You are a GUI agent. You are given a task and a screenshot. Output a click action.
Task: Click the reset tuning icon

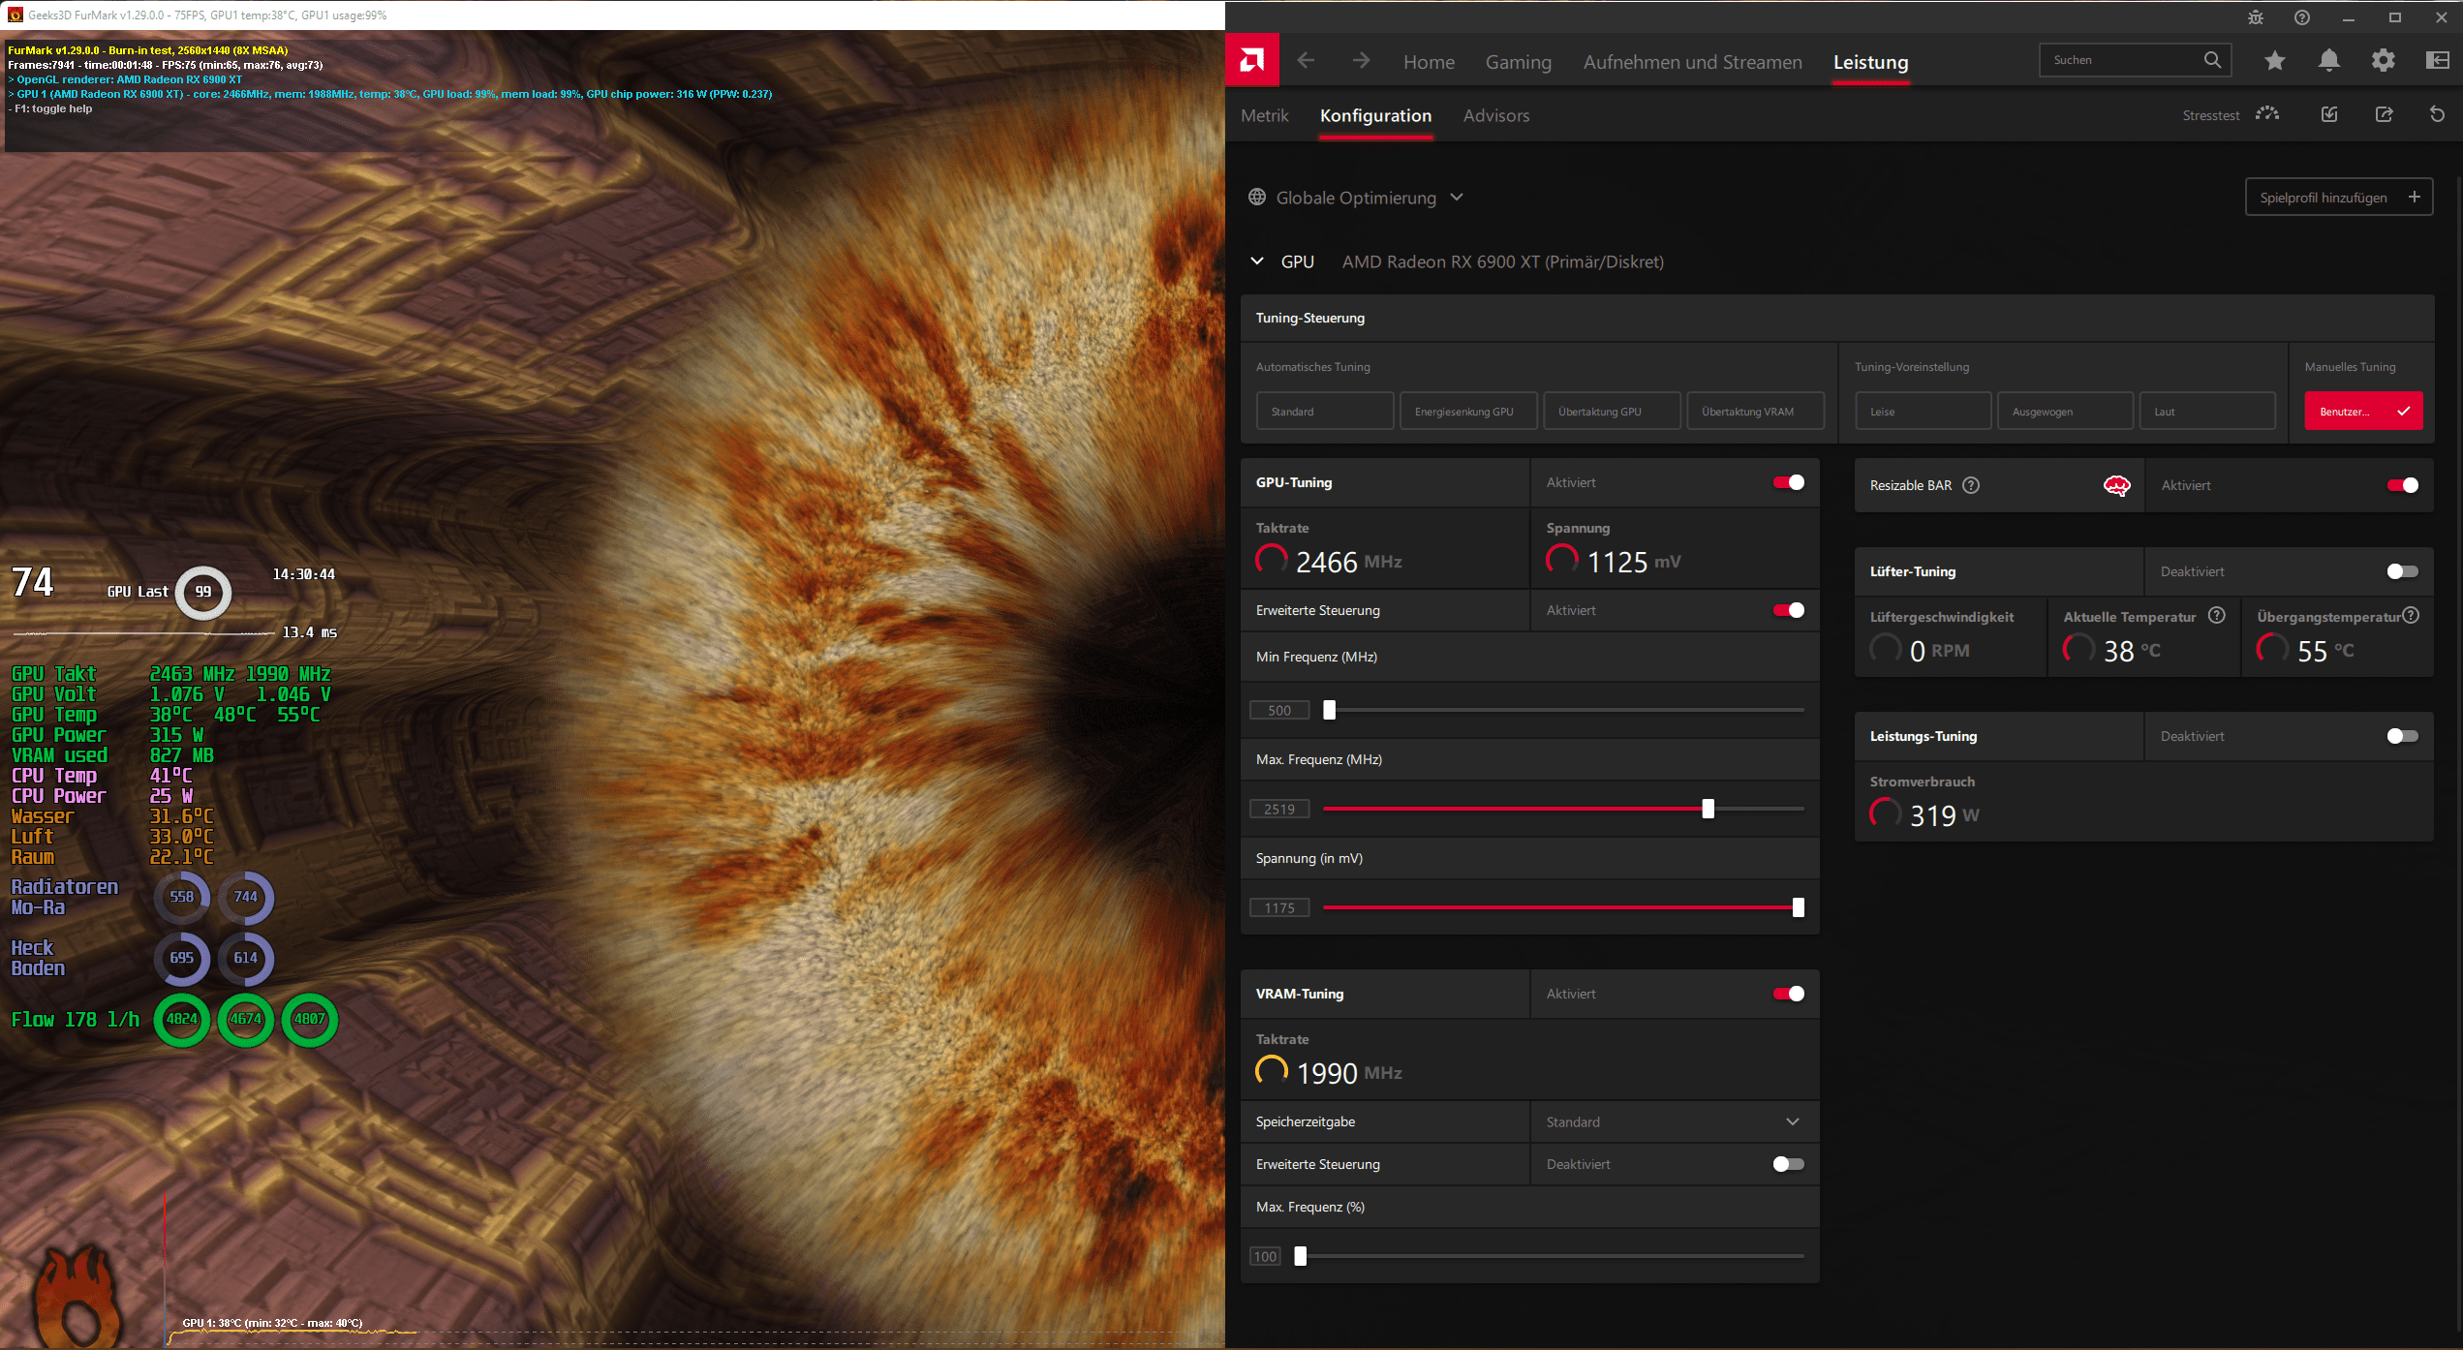2437,114
